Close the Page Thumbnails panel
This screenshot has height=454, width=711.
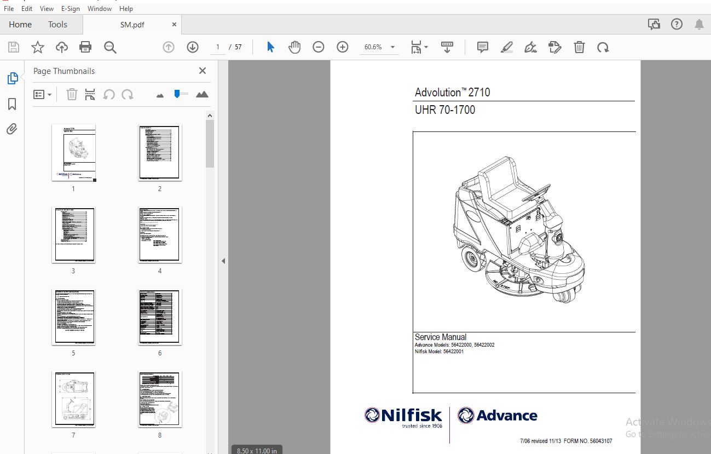pos(203,71)
